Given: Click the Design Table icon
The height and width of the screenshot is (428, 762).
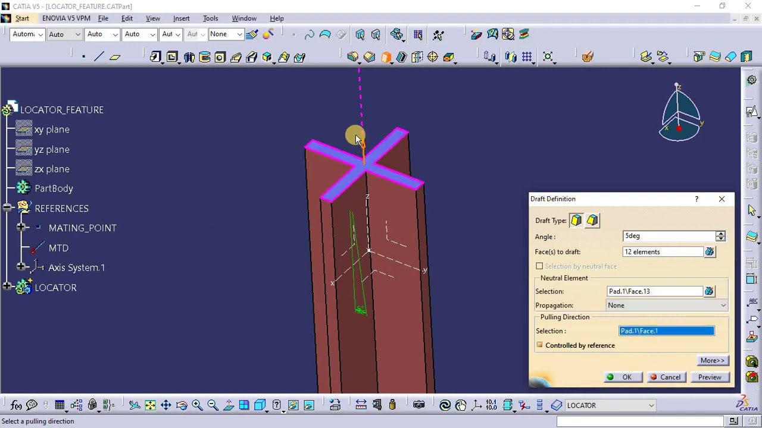Looking at the screenshot, I should point(60,405).
